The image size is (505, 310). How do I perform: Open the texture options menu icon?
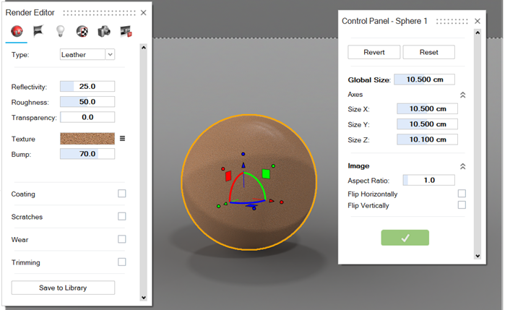(123, 139)
